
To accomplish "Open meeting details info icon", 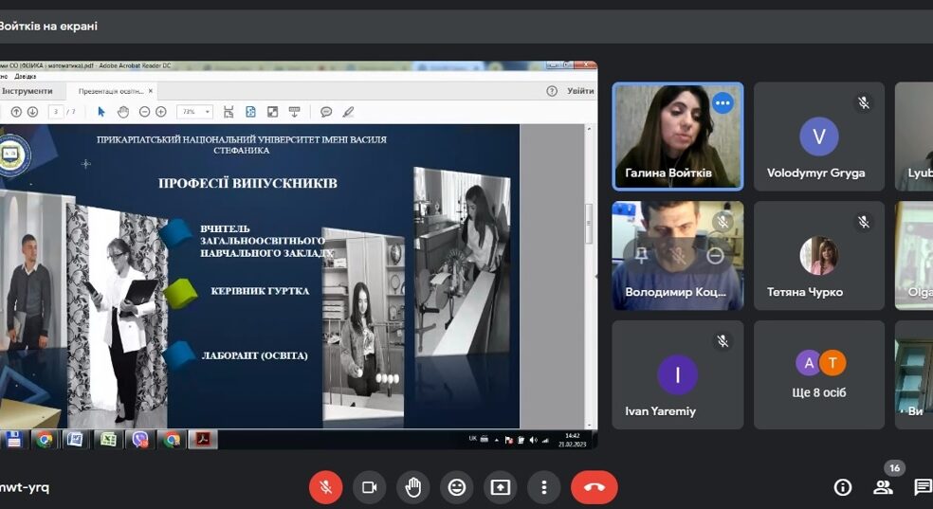I will [x=842, y=487].
